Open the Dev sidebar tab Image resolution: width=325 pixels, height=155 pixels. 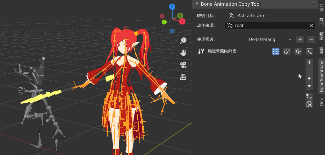[x=321, y=102]
